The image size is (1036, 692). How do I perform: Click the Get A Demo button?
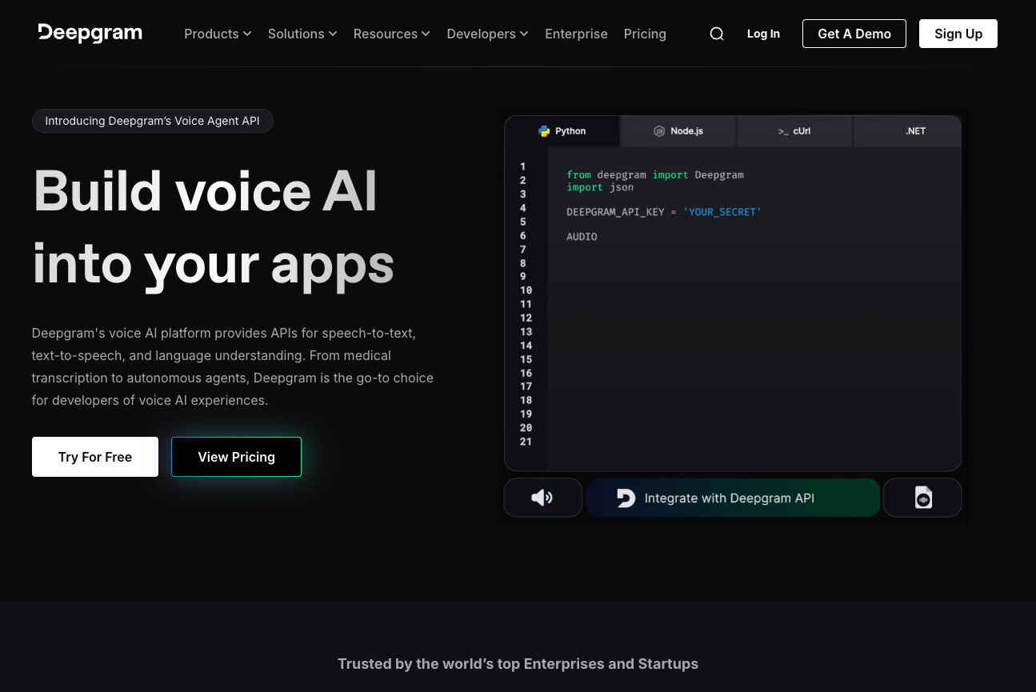(x=854, y=34)
